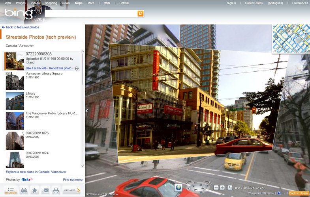Select the 0907200911074 photo thumbnail

(x=15, y=160)
